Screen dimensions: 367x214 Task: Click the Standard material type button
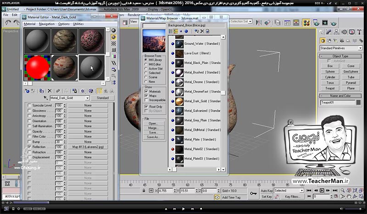click(x=102, y=98)
